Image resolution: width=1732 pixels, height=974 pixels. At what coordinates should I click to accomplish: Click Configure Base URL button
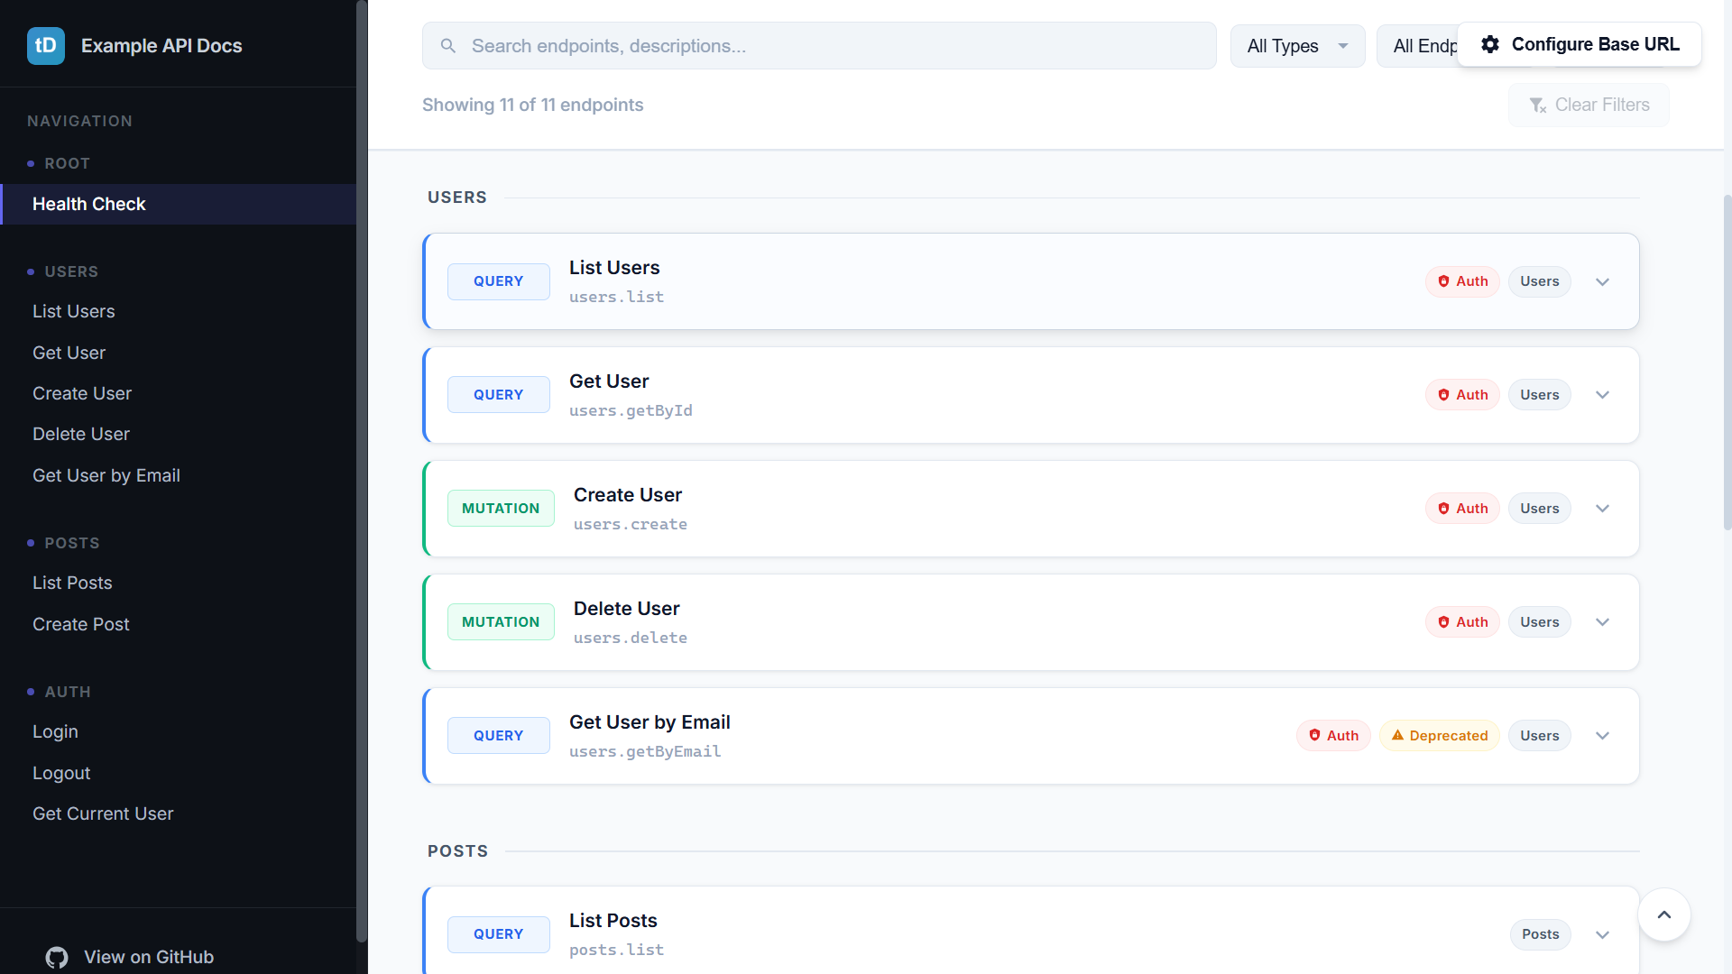coord(1580,44)
